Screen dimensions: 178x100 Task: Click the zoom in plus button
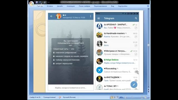(x=142, y=97)
